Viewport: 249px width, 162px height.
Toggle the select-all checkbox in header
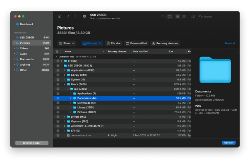coord(57,51)
